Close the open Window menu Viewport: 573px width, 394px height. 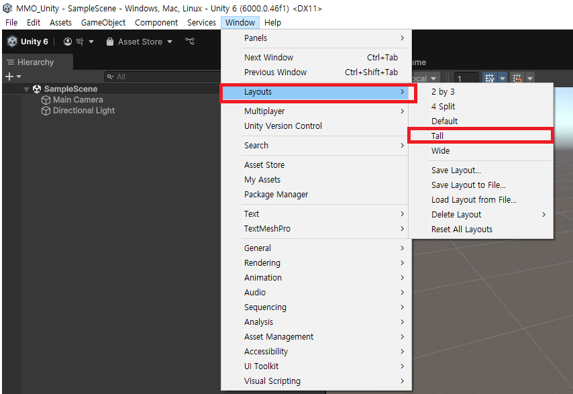(240, 23)
